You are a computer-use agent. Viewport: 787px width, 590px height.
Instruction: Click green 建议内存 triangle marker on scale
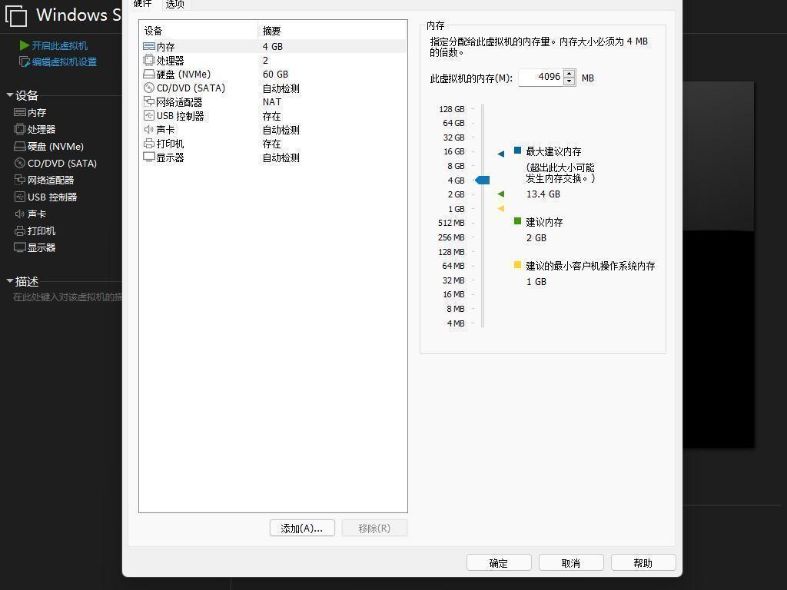pos(500,194)
